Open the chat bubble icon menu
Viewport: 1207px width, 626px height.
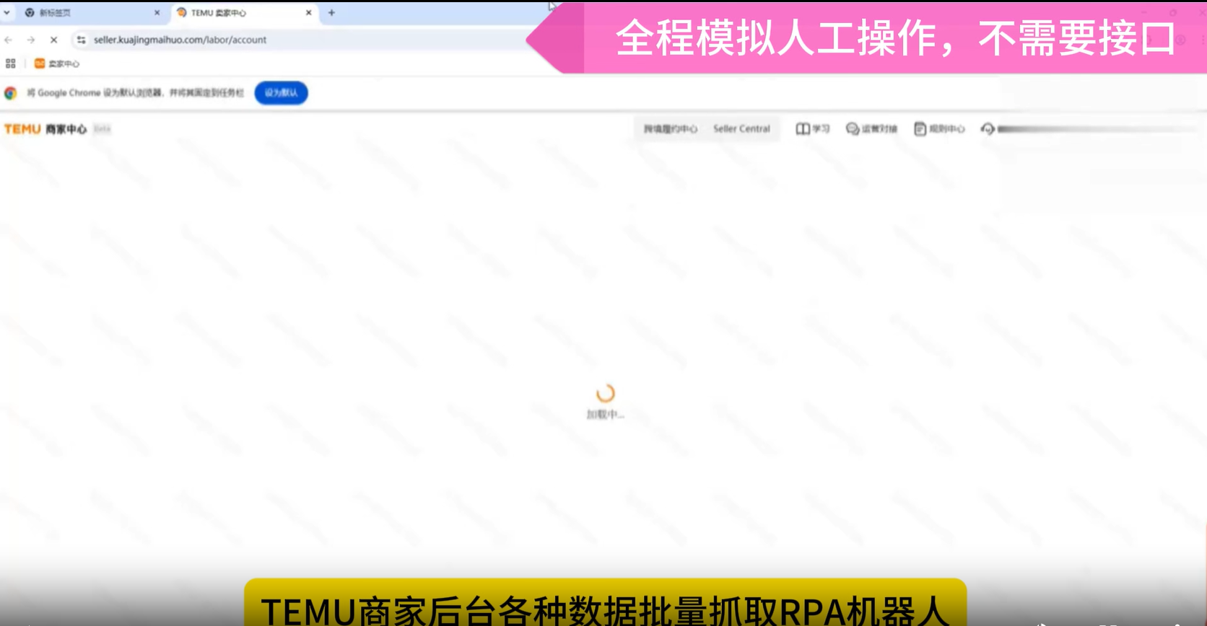tap(853, 129)
